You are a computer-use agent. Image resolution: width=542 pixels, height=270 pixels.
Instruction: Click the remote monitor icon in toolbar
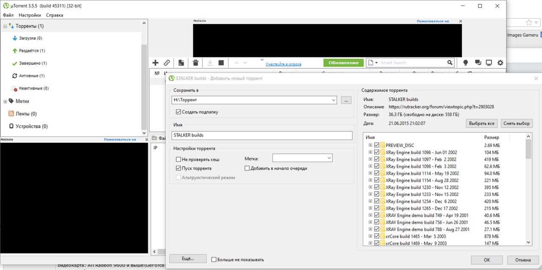tap(489, 63)
